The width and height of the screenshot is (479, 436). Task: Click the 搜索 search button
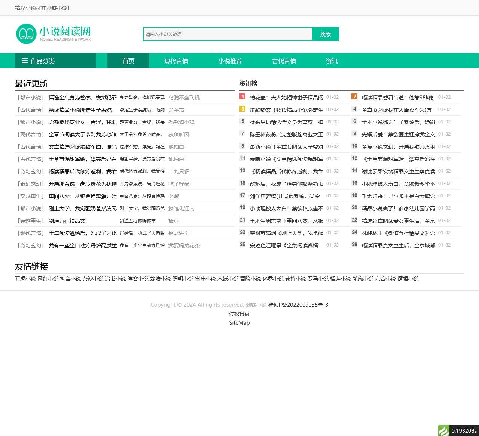pos(326,34)
